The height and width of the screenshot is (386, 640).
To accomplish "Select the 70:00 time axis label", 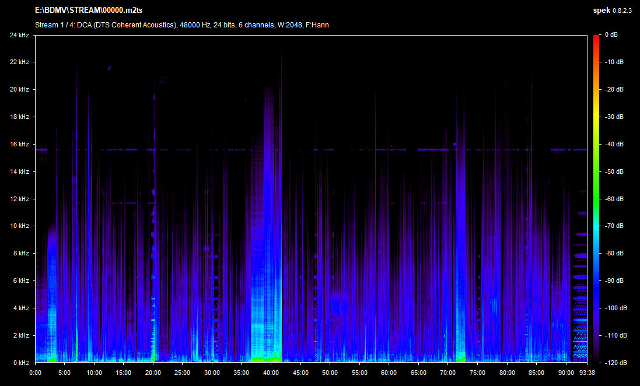I will pos(447,373).
